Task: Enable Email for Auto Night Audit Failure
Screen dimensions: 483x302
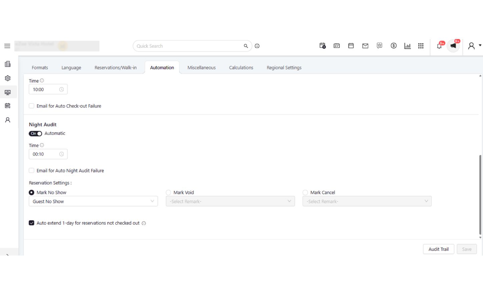Action: point(32,171)
